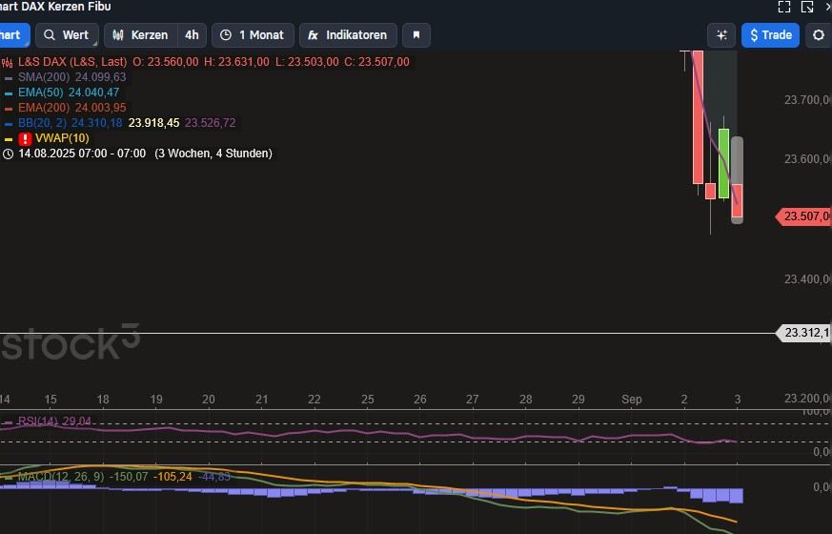Screen dimensions: 832x534
Task: Change the 4h interval setting
Action: [x=192, y=35]
